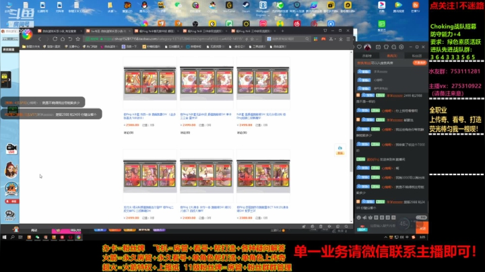Reload the Taobao shop page
The width and height of the screenshot is (485, 272).
55,39
